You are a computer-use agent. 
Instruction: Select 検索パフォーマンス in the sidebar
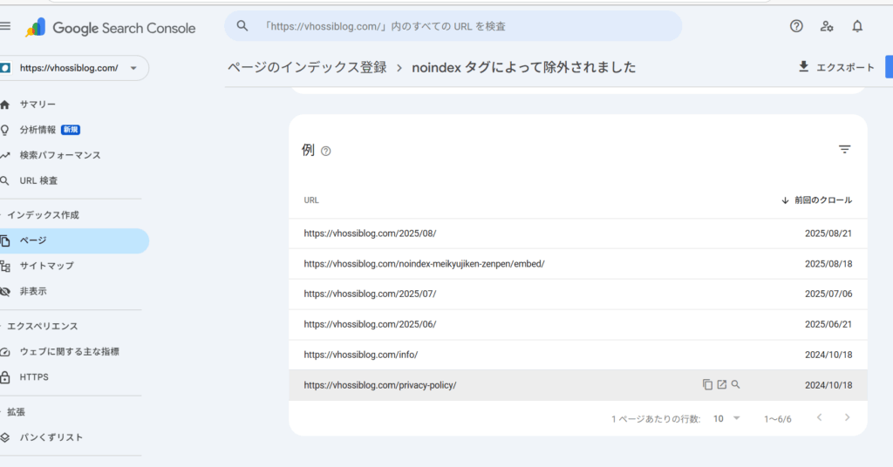pos(60,155)
